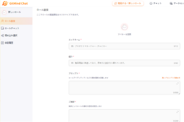184x122 pixels.
Task: Click the 埋め込み選択 share icon
Action: point(2,35)
